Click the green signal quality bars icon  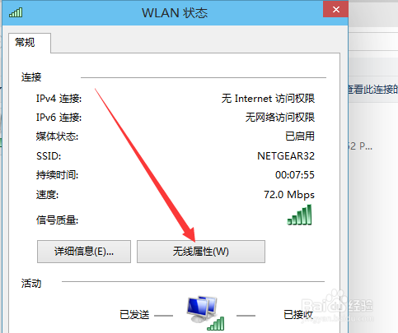click(x=299, y=215)
